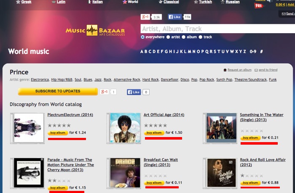Browse artists in the 0-9 index
This screenshot has height=193, width=295.
(x=253, y=51)
